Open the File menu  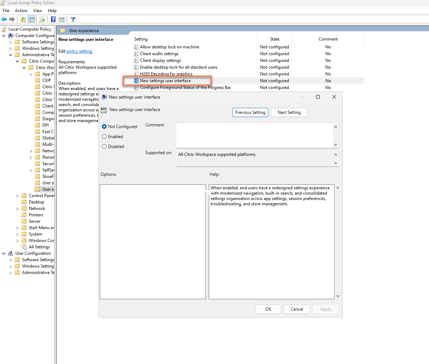[x=6, y=11]
